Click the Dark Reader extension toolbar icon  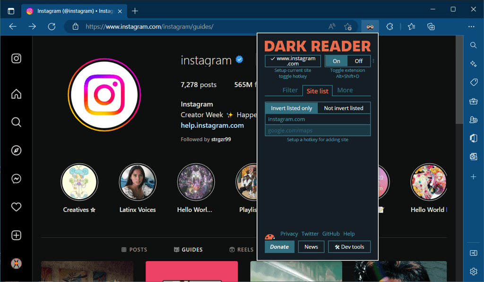370,27
